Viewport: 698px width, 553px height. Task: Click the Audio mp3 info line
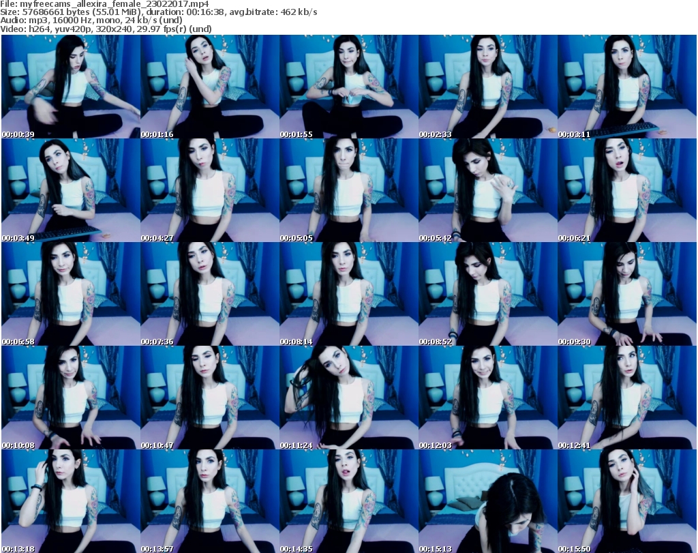pyautogui.click(x=91, y=20)
